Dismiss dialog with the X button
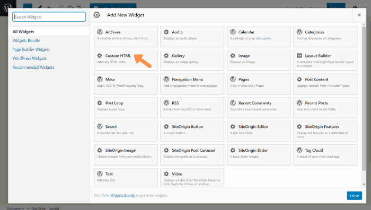The width and height of the screenshot is (371, 210). (359, 15)
